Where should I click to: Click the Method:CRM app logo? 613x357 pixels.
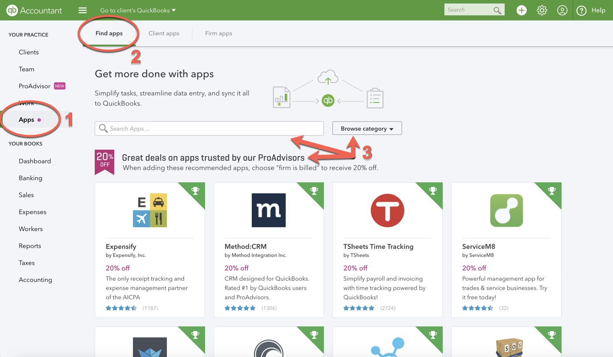pyautogui.click(x=269, y=210)
